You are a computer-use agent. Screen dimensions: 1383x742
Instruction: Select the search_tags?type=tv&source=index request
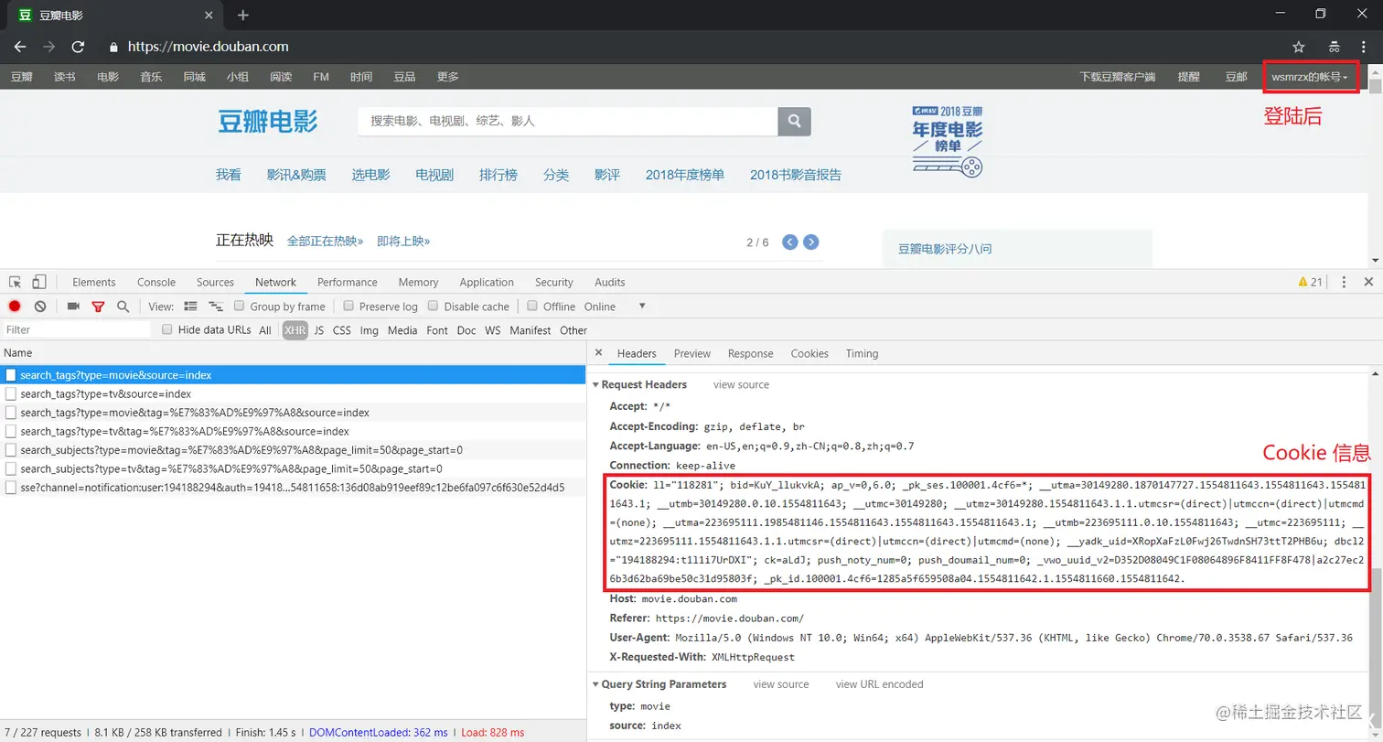(293, 393)
